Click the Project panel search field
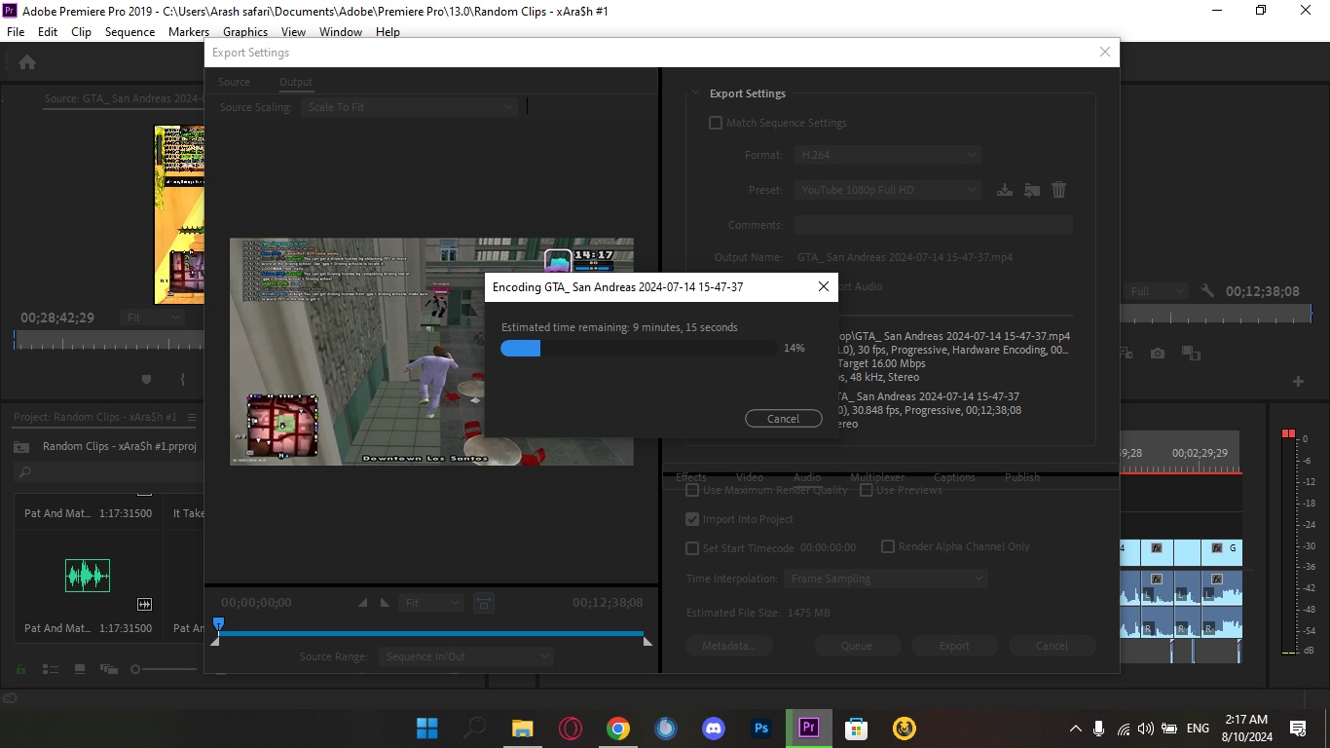This screenshot has width=1330, height=748. point(109,471)
